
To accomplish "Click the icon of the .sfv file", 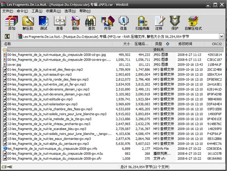I will 5,158.
